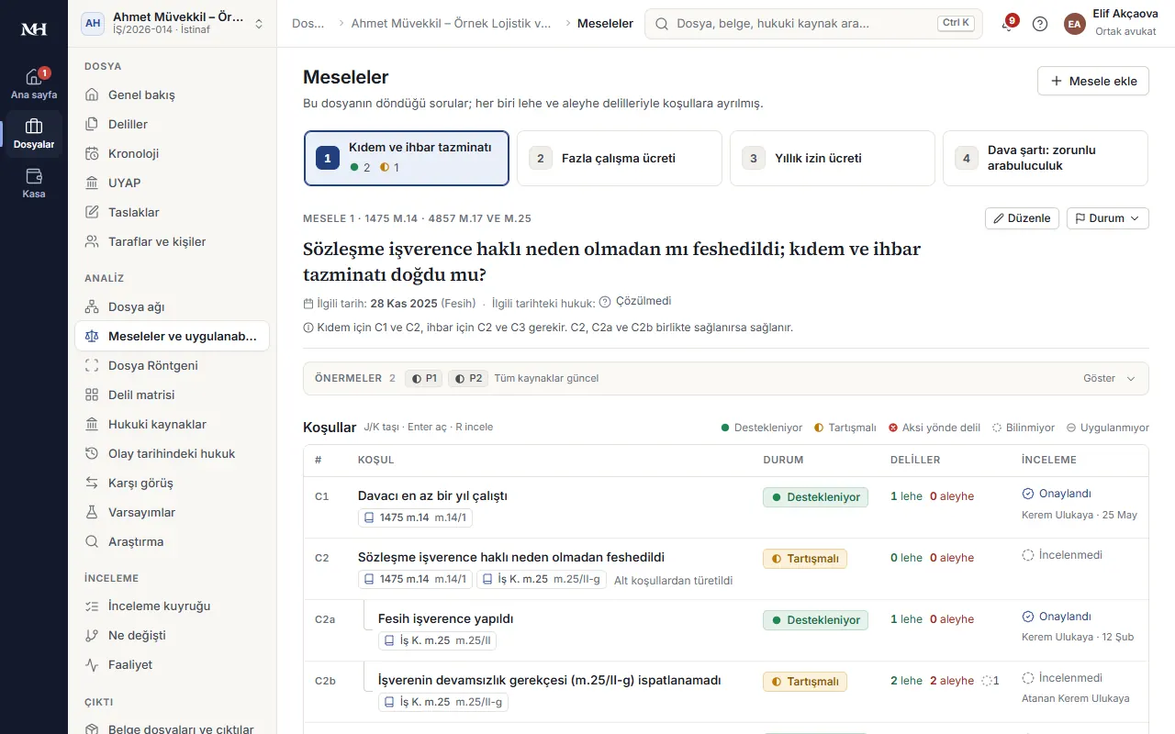Open the notifications bell icon

[1008, 24]
